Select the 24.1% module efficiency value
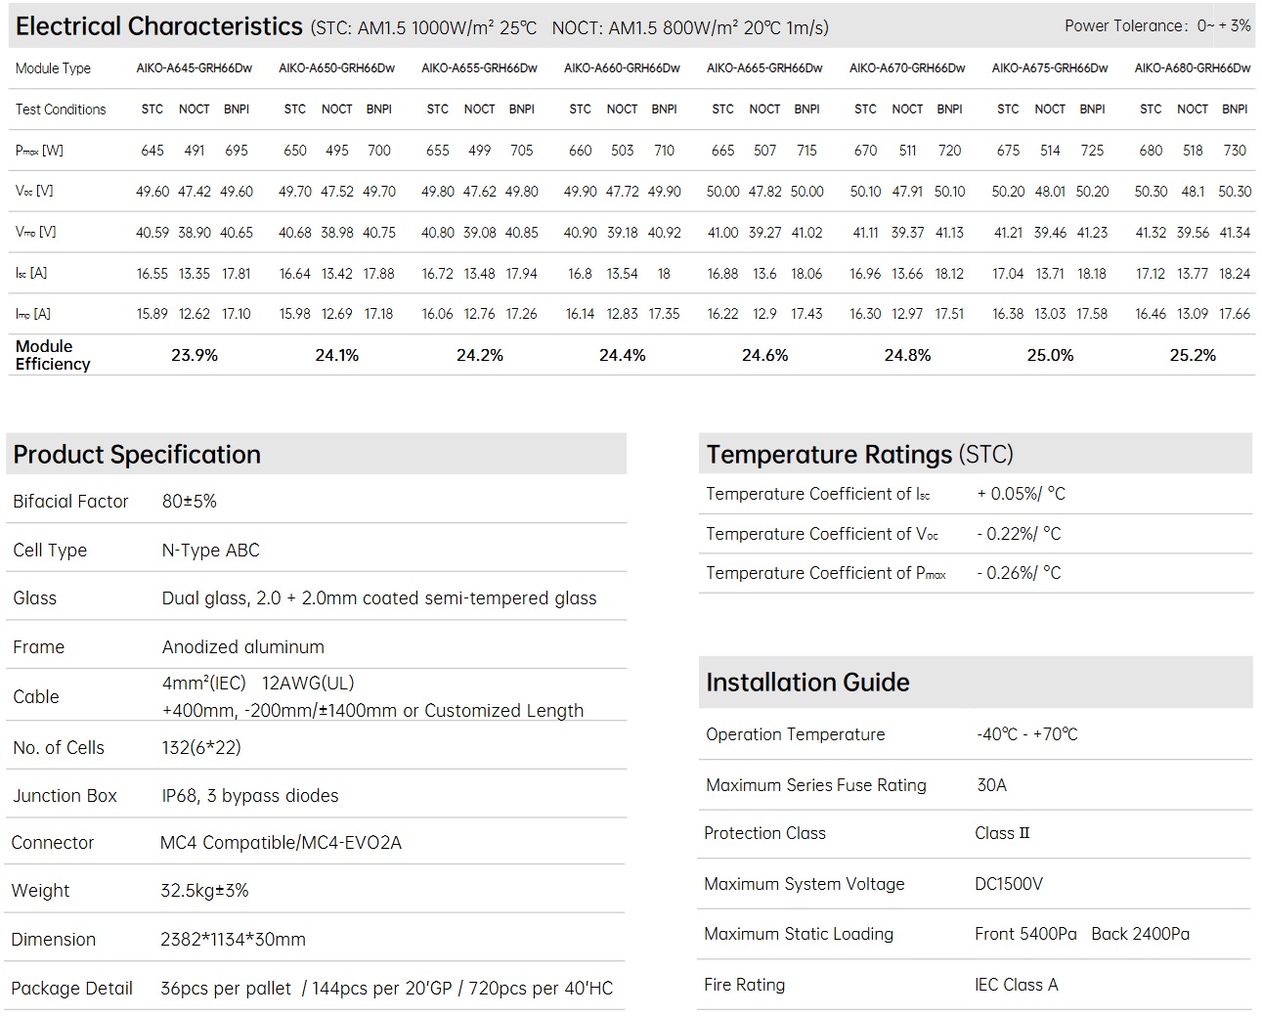The width and height of the screenshot is (1262, 1016). tap(337, 356)
